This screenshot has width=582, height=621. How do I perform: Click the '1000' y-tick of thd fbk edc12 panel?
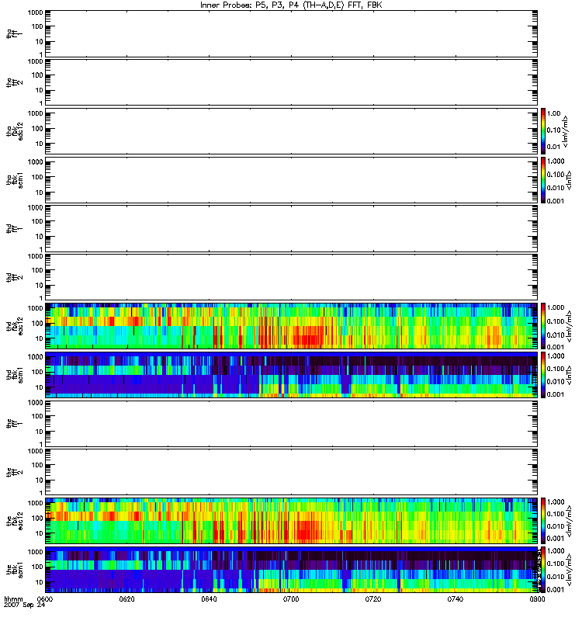tap(35, 308)
